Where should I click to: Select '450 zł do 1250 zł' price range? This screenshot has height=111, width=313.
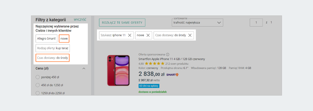pyautogui.click(x=38, y=85)
